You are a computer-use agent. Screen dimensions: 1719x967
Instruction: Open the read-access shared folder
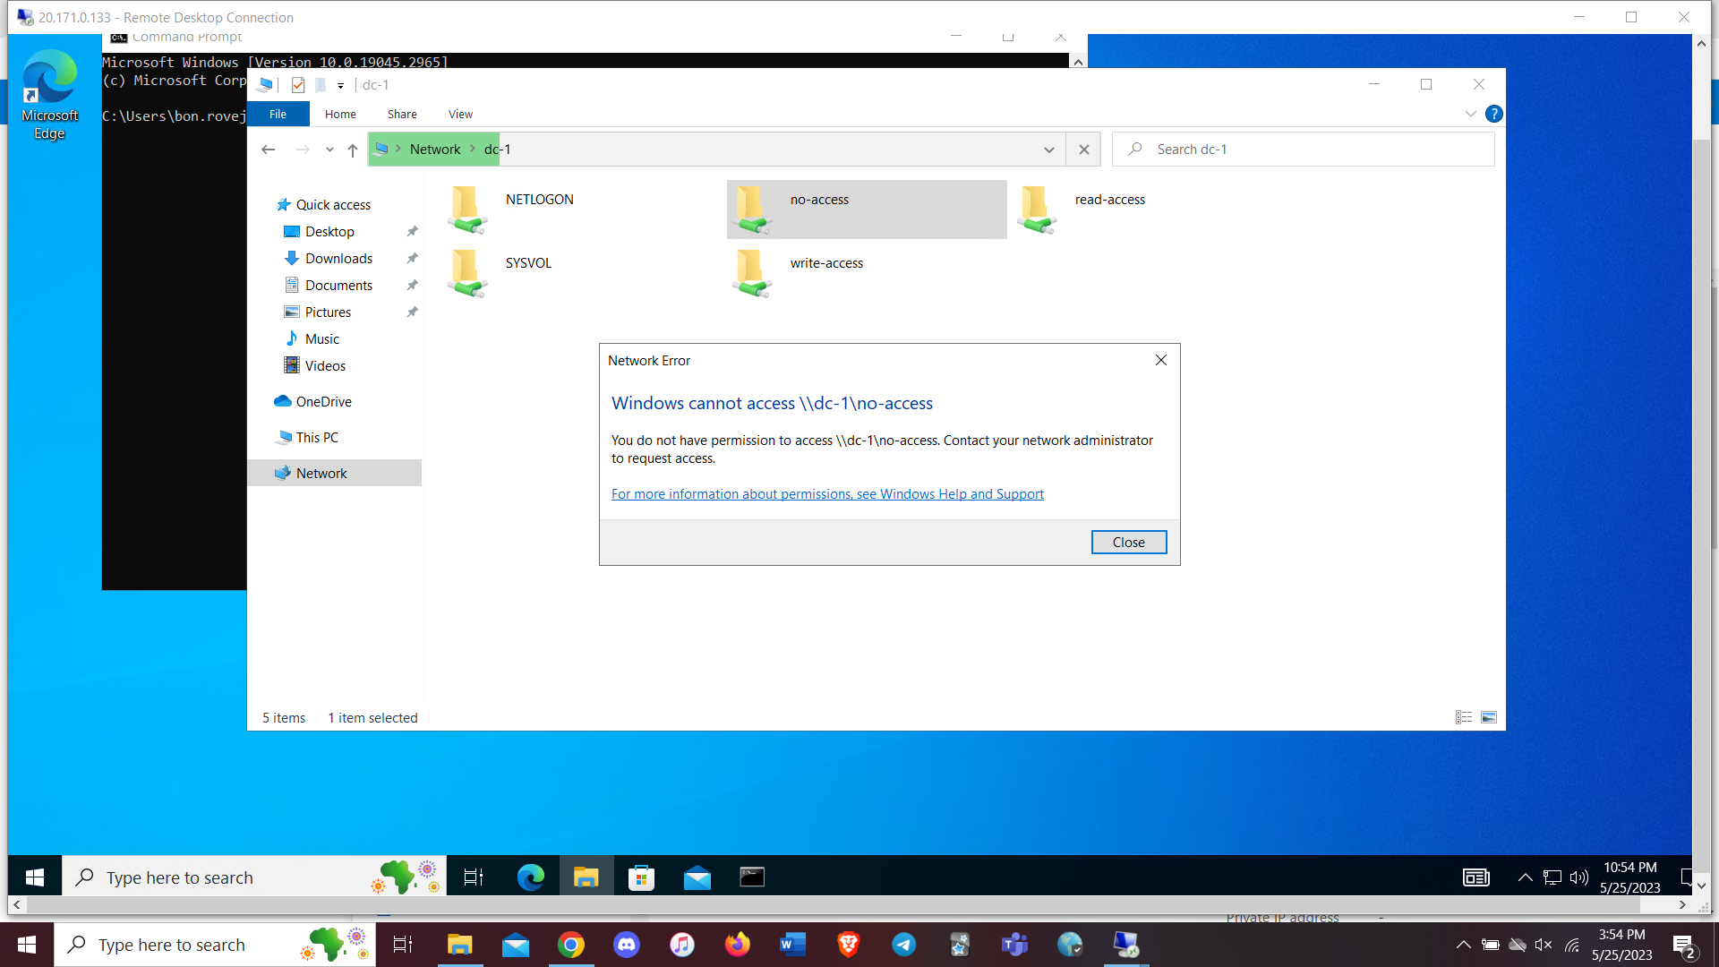(1109, 201)
